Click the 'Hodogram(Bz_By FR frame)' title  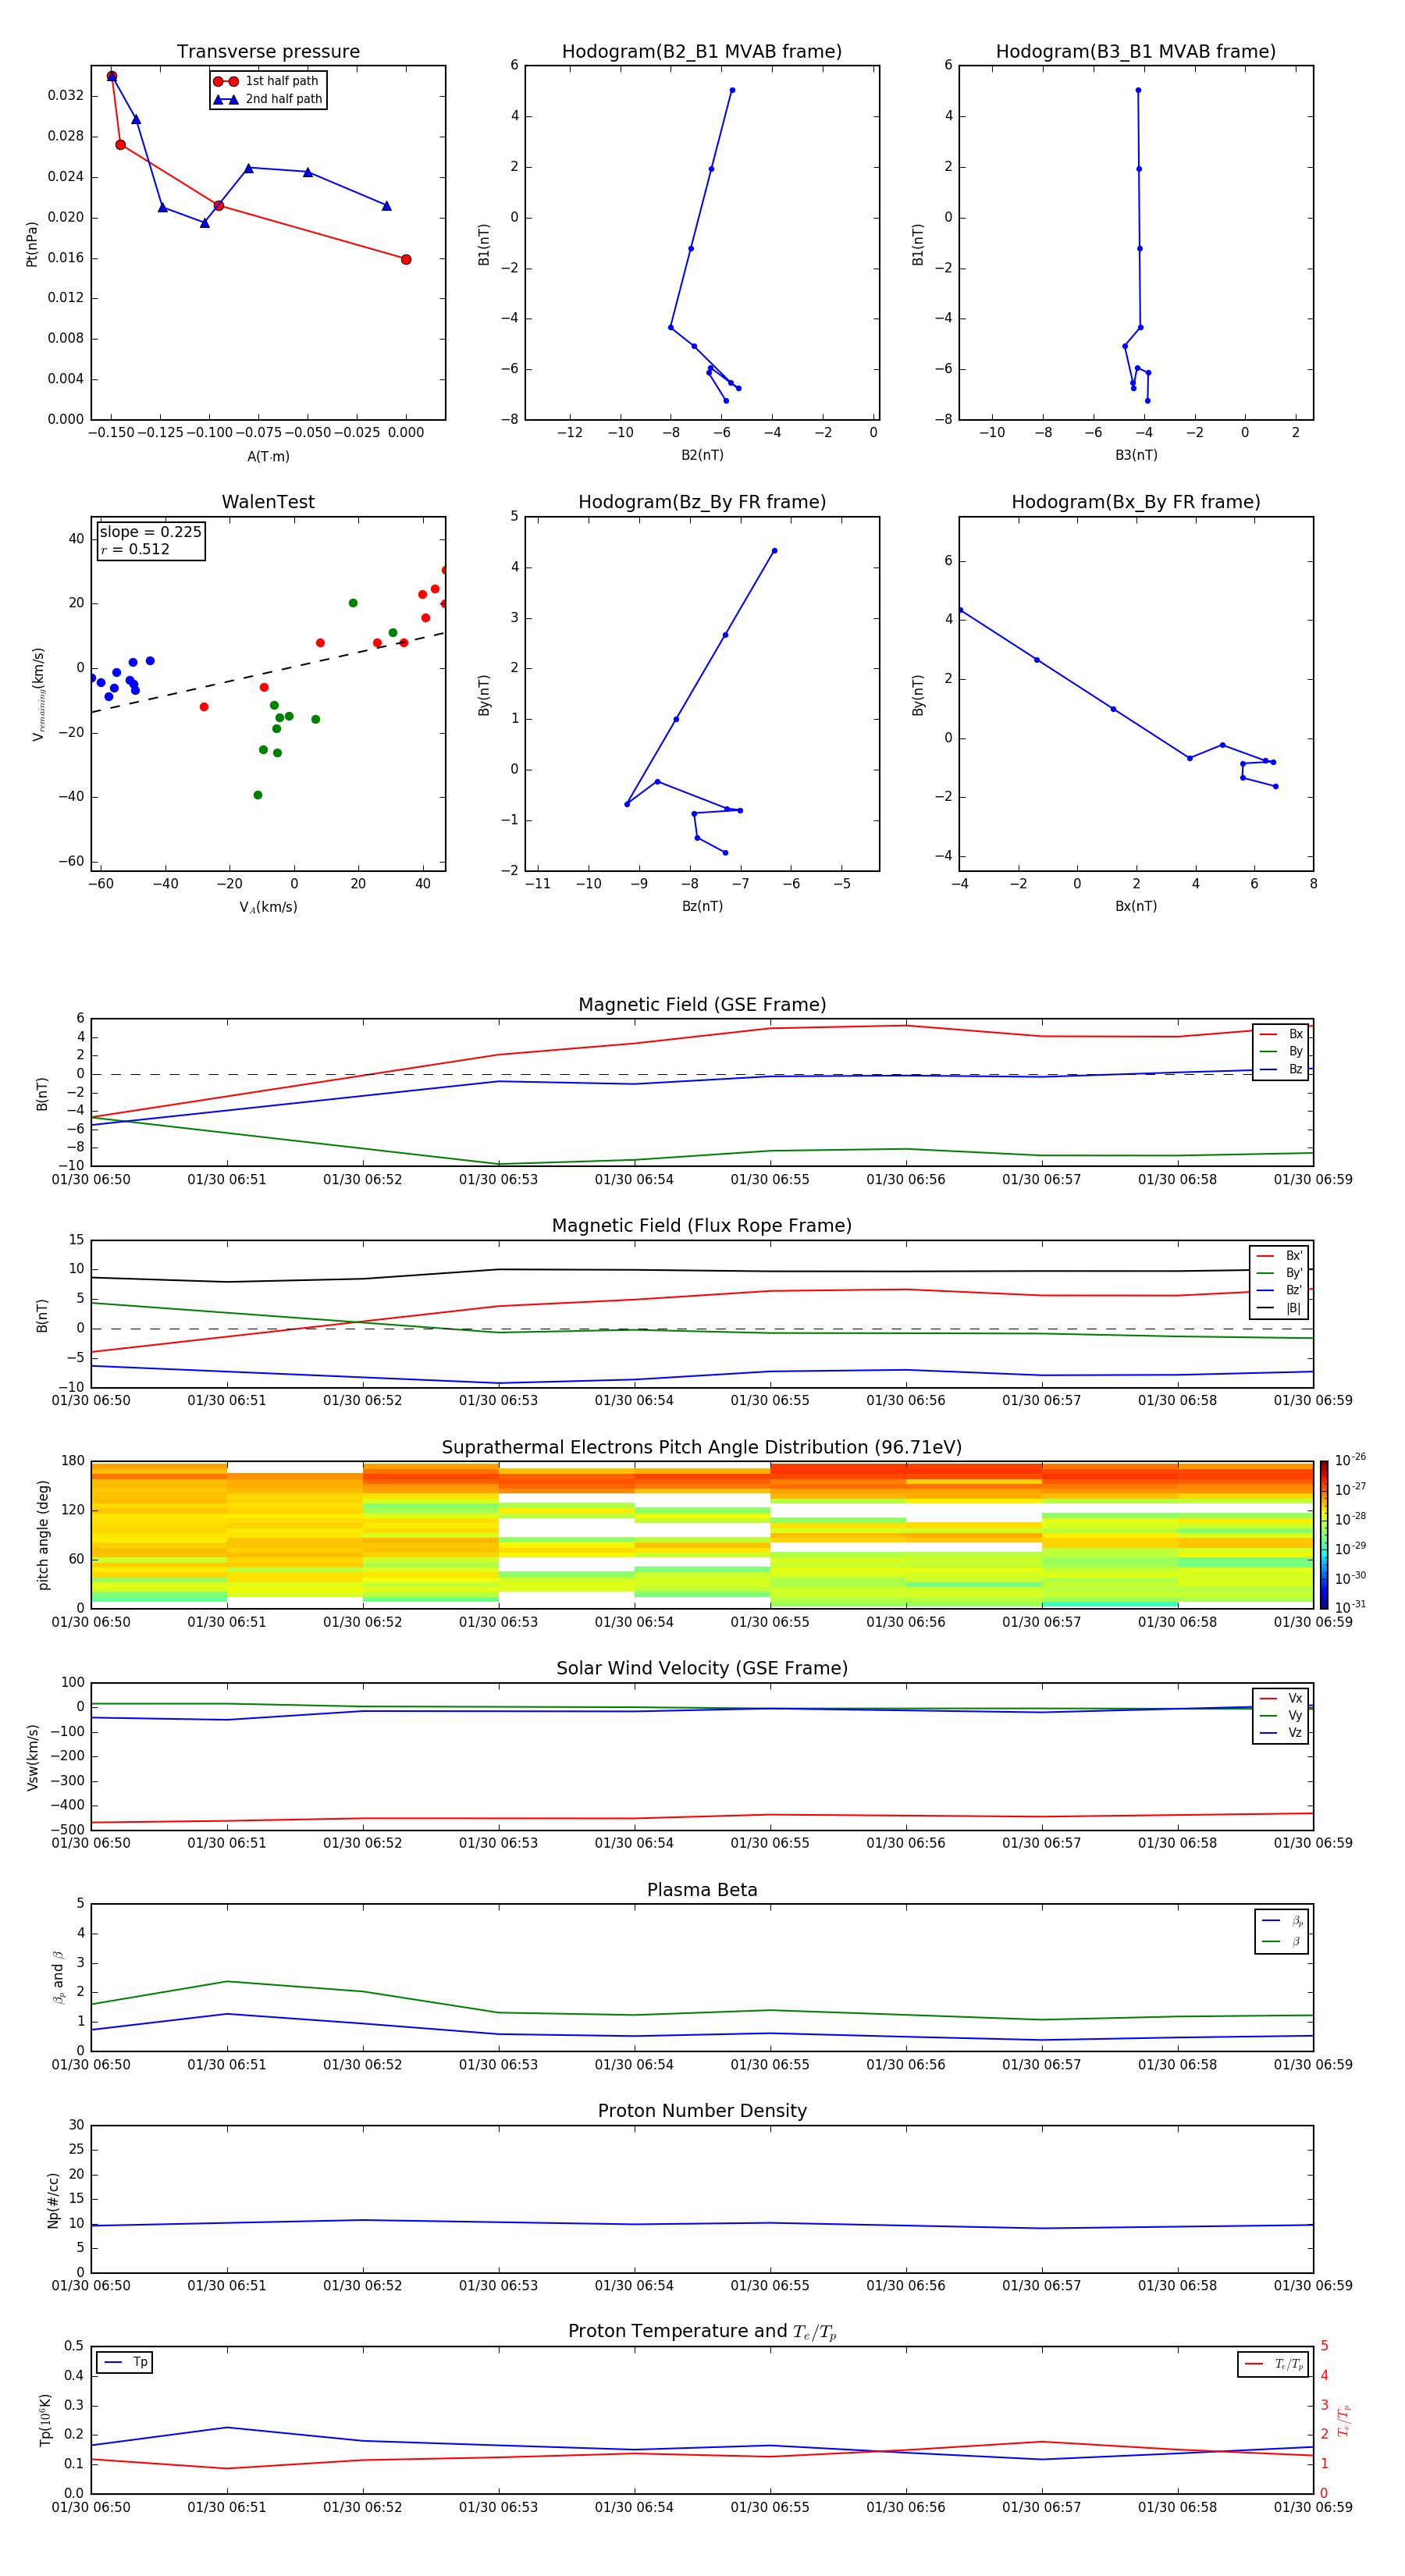tap(702, 502)
